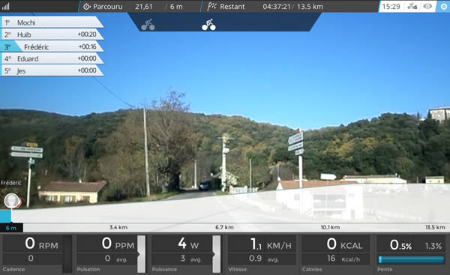Click remaining time 04:37:21
This screenshot has width=450, height=275.
click(x=277, y=7)
